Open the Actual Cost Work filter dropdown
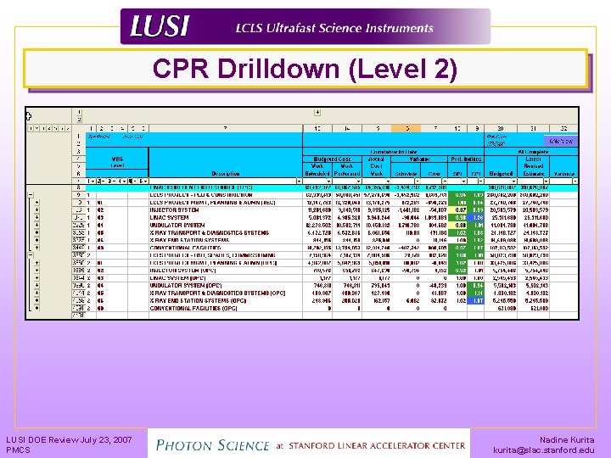Image resolution: width=611 pixels, height=458 pixels. 388,182
